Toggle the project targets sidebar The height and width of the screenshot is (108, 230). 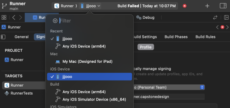pos(3,37)
